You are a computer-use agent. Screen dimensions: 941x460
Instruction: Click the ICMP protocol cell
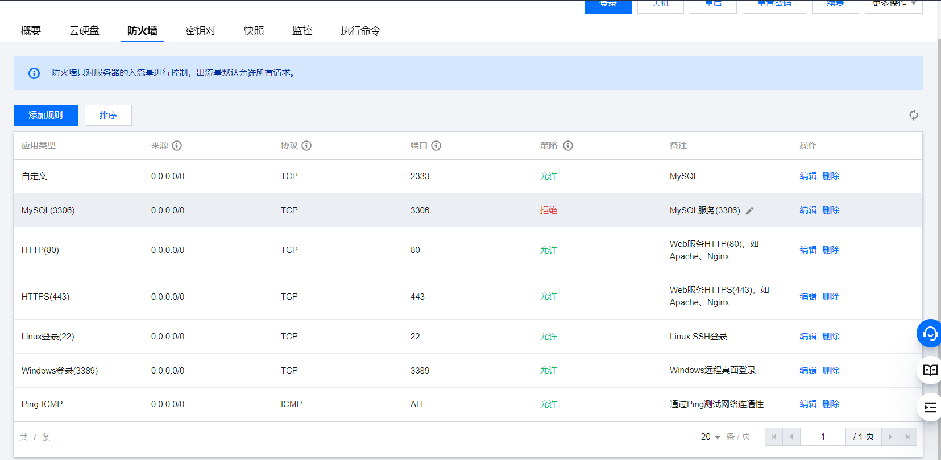click(x=291, y=404)
